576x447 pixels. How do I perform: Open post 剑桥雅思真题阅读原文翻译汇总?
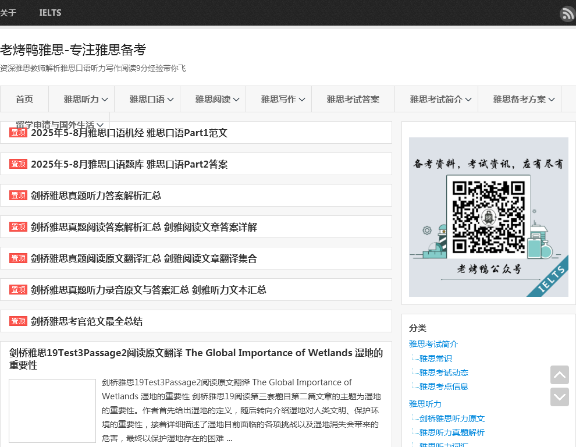tap(144, 258)
